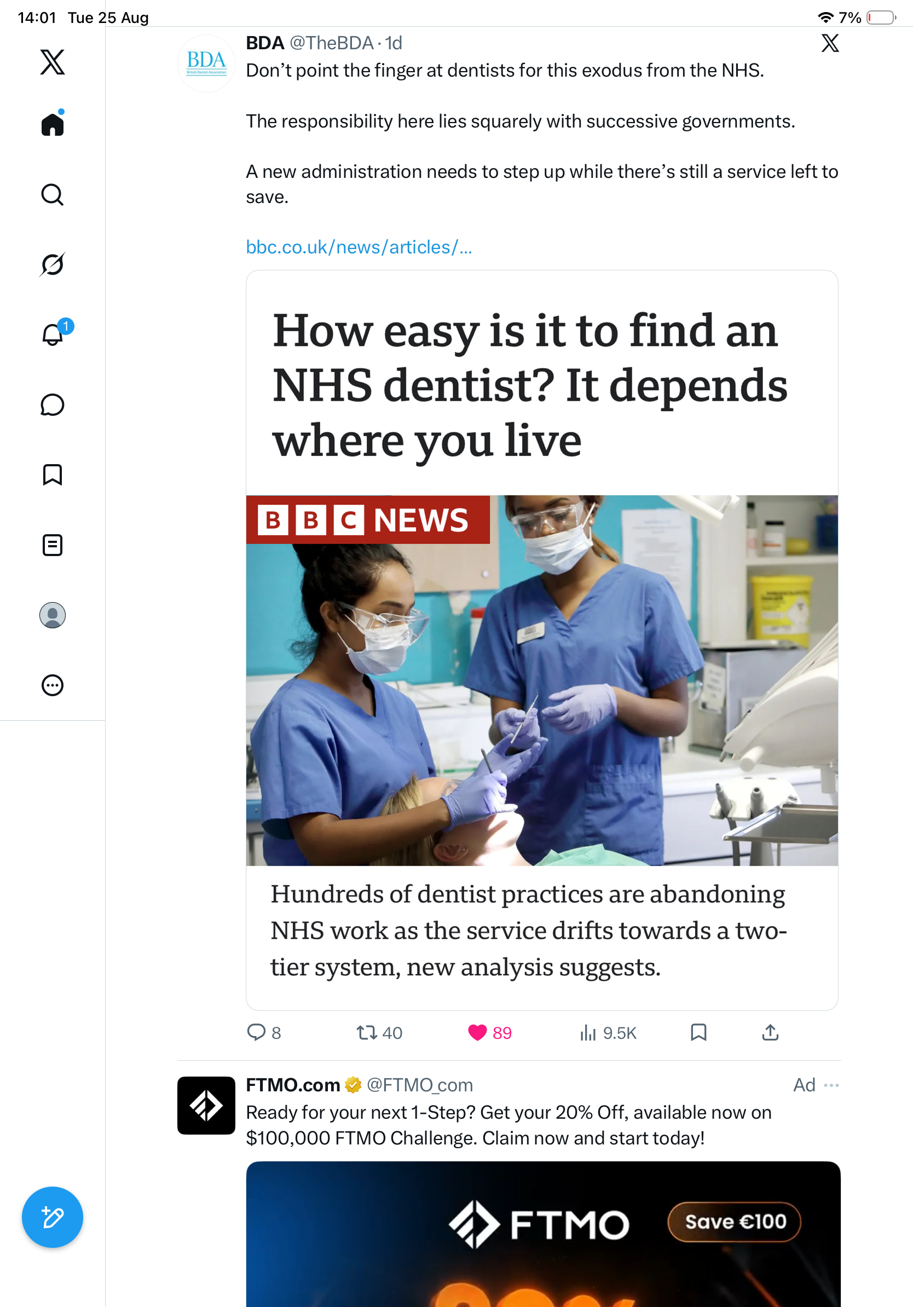The image size is (913, 1307).
Task: Open BBC News article card image
Action: tap(542, 680)
